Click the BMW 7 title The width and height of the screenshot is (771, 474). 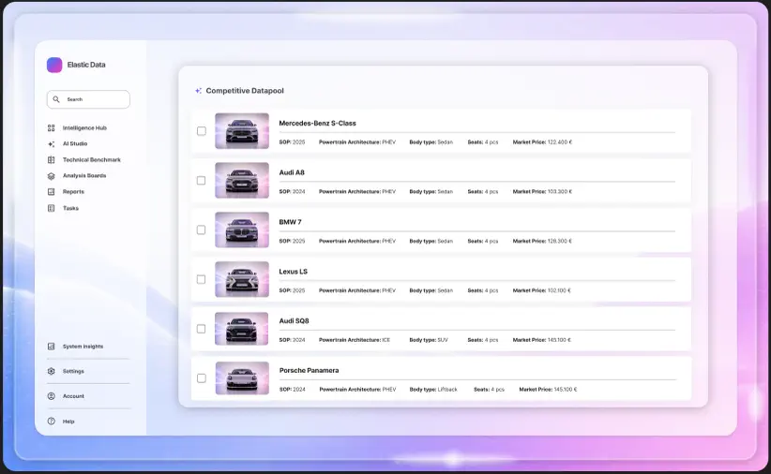click(x=290, y=222)
